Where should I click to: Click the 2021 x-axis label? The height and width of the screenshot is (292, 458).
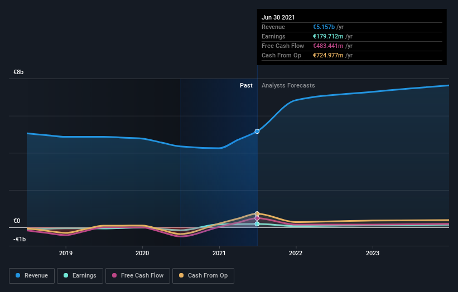(219, 253)
